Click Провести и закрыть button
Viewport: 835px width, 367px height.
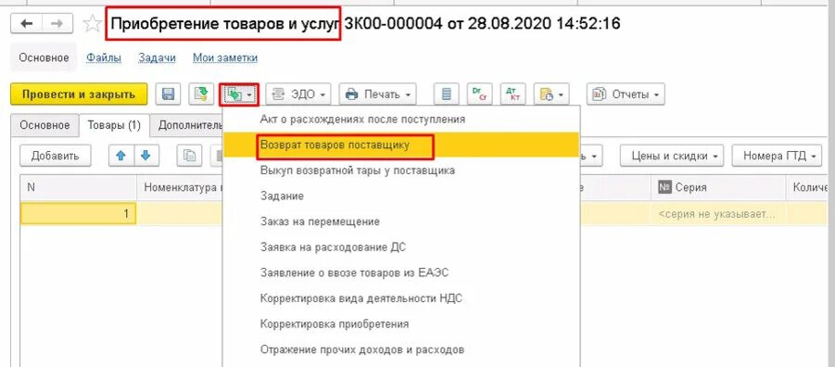79,95
